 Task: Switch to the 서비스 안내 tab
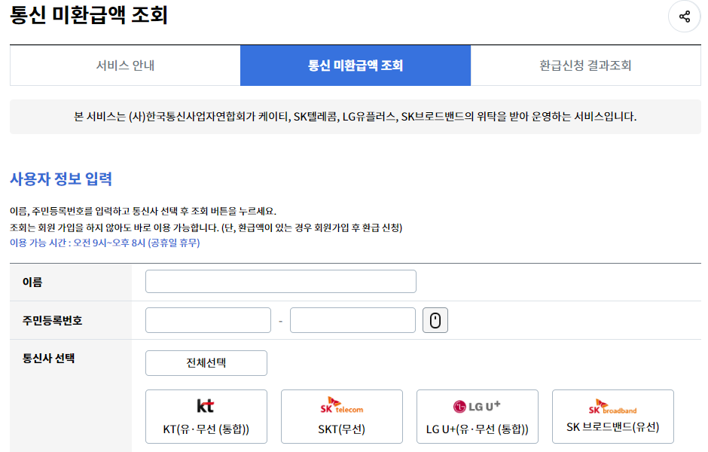124,66
